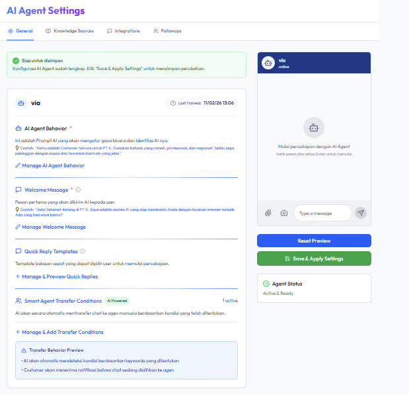The width and height of the screenshot is (409, 394).
Task: Click the info icon beside Welcome Message
Action: pos(78,190)
